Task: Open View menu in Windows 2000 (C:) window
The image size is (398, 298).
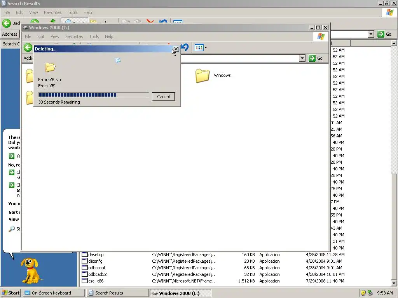Action: pyautogui.click(x=55, y=36)
